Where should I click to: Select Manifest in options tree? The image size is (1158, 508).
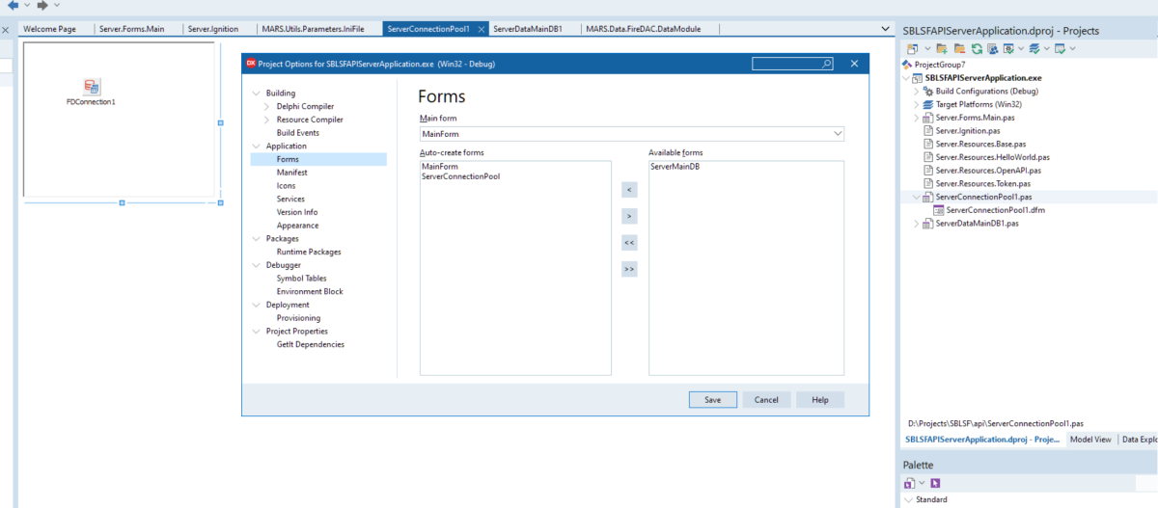[x=291, y=173]
